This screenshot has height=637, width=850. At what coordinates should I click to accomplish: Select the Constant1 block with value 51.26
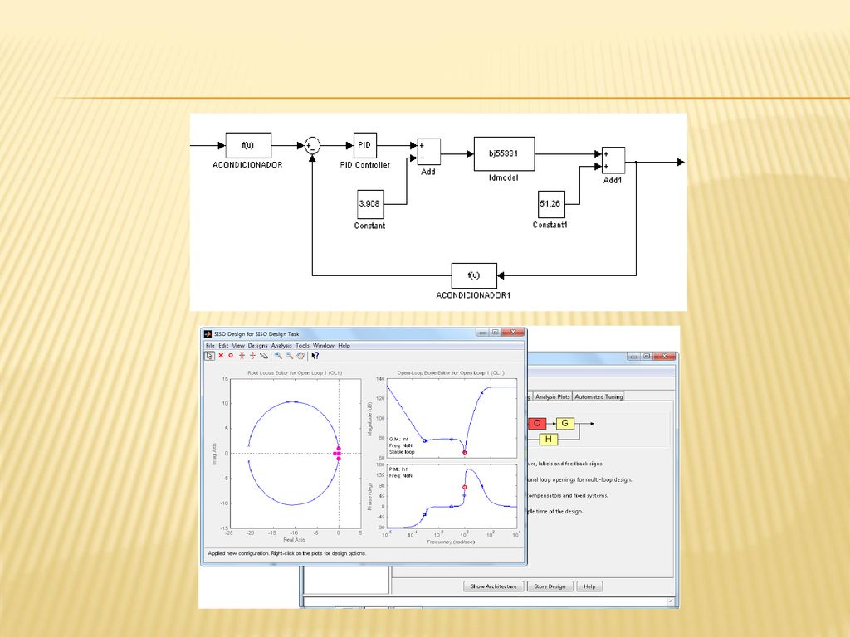point(551,204)
